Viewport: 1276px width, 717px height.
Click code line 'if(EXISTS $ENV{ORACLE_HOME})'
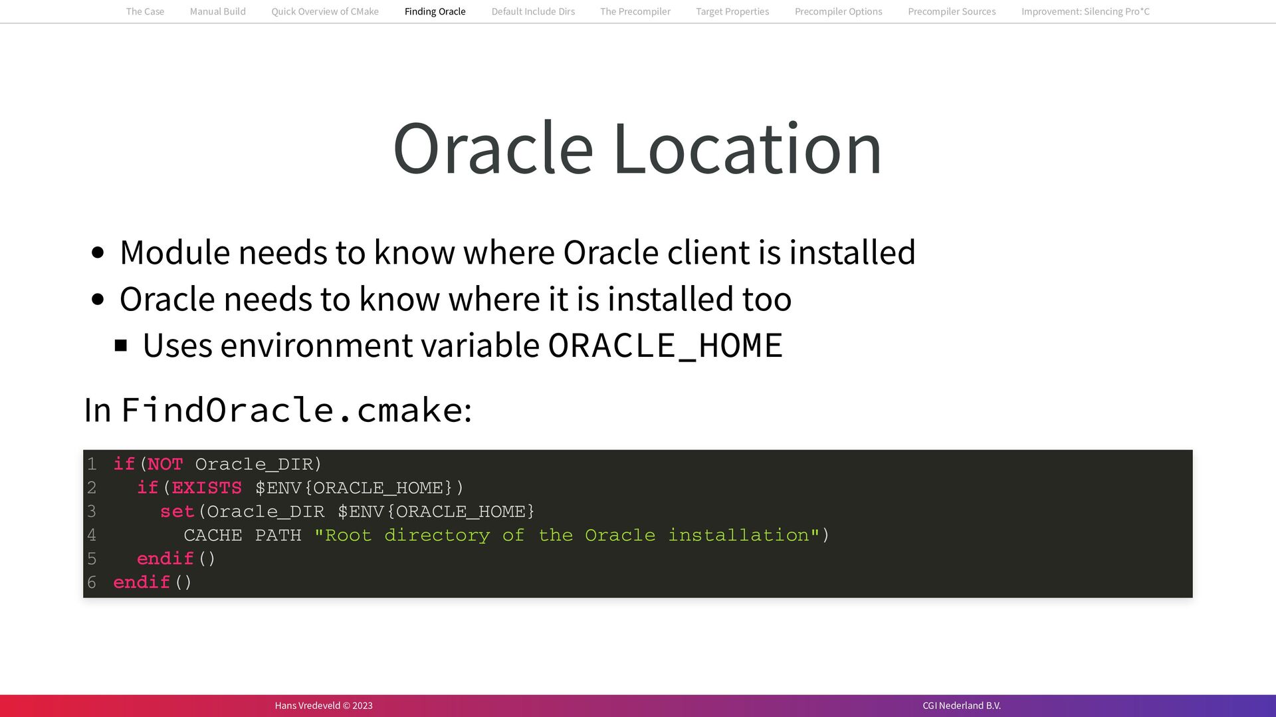pyautogui.click(x=300, y=488)
